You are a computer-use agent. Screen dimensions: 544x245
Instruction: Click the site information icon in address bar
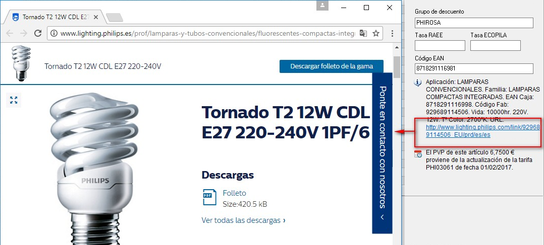(x=54, y=33)
